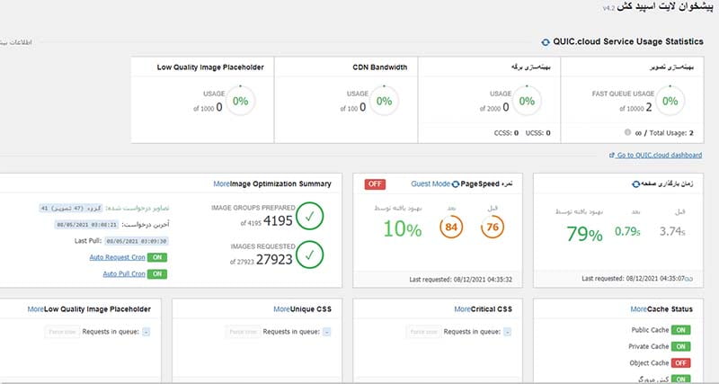The height and width of the screenshot is (384, 719).
Task: Click PageSpeed score refresh icon
Action: click(x=456, y=184)
